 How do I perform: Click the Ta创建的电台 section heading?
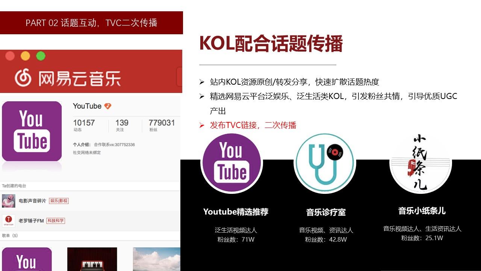[x=14, y=186]
